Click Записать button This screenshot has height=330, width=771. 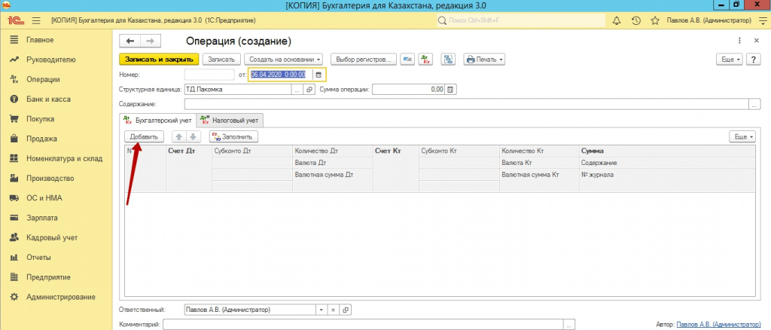(221, 60)
